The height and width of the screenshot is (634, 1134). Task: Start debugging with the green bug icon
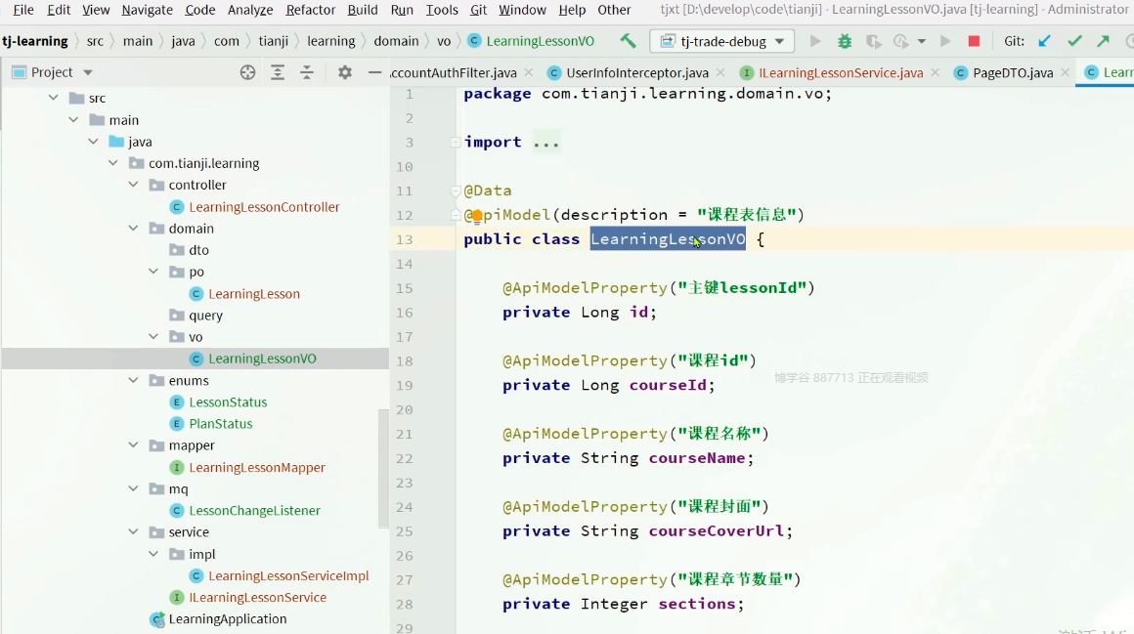coord(845,41)
